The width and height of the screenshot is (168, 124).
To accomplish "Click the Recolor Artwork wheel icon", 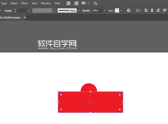I will click(x=129, y=10).
